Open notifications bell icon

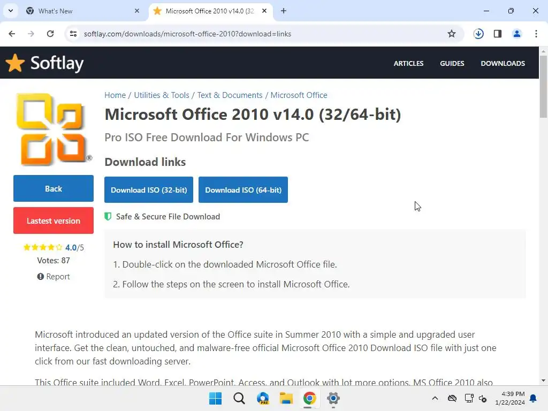(x=534, y=398)
